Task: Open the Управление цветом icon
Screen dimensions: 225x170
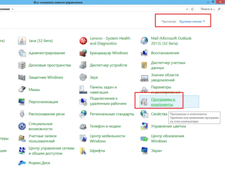Action: coord(144,126)
